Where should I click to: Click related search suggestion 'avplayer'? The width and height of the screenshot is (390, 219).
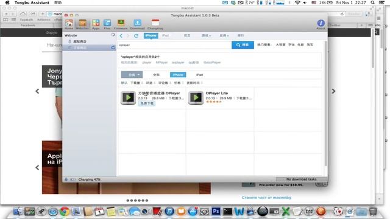[178, 62]
